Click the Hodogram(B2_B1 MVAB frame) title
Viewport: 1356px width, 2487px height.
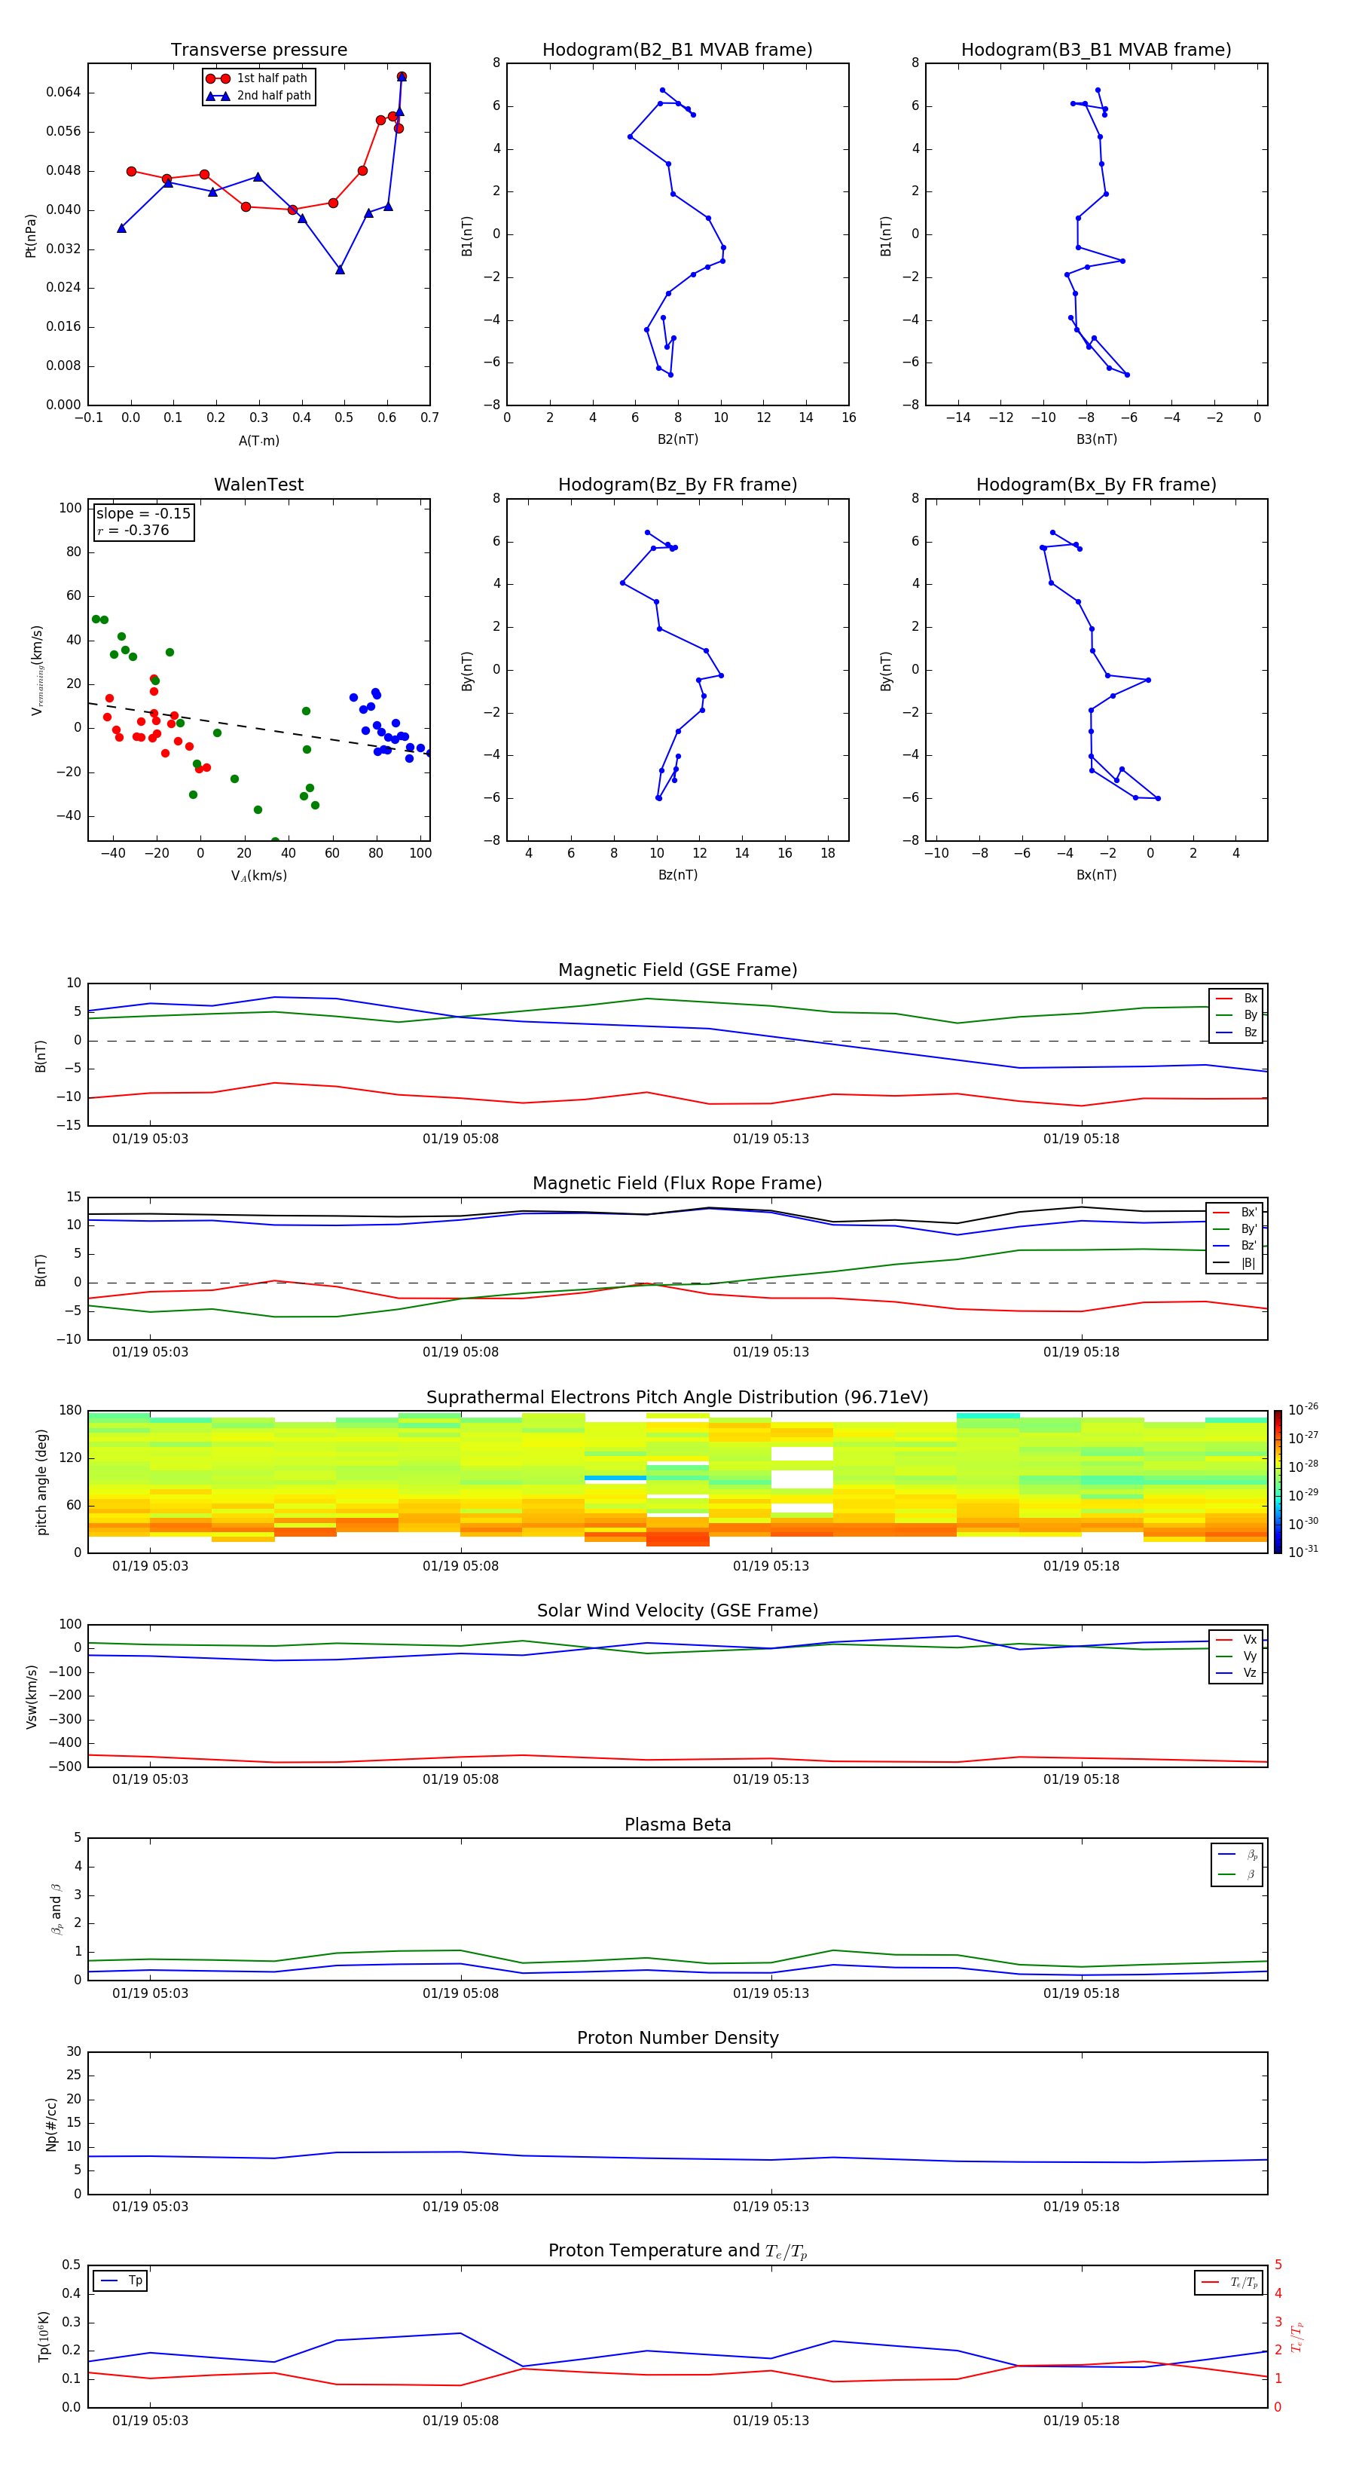point(676,50)
